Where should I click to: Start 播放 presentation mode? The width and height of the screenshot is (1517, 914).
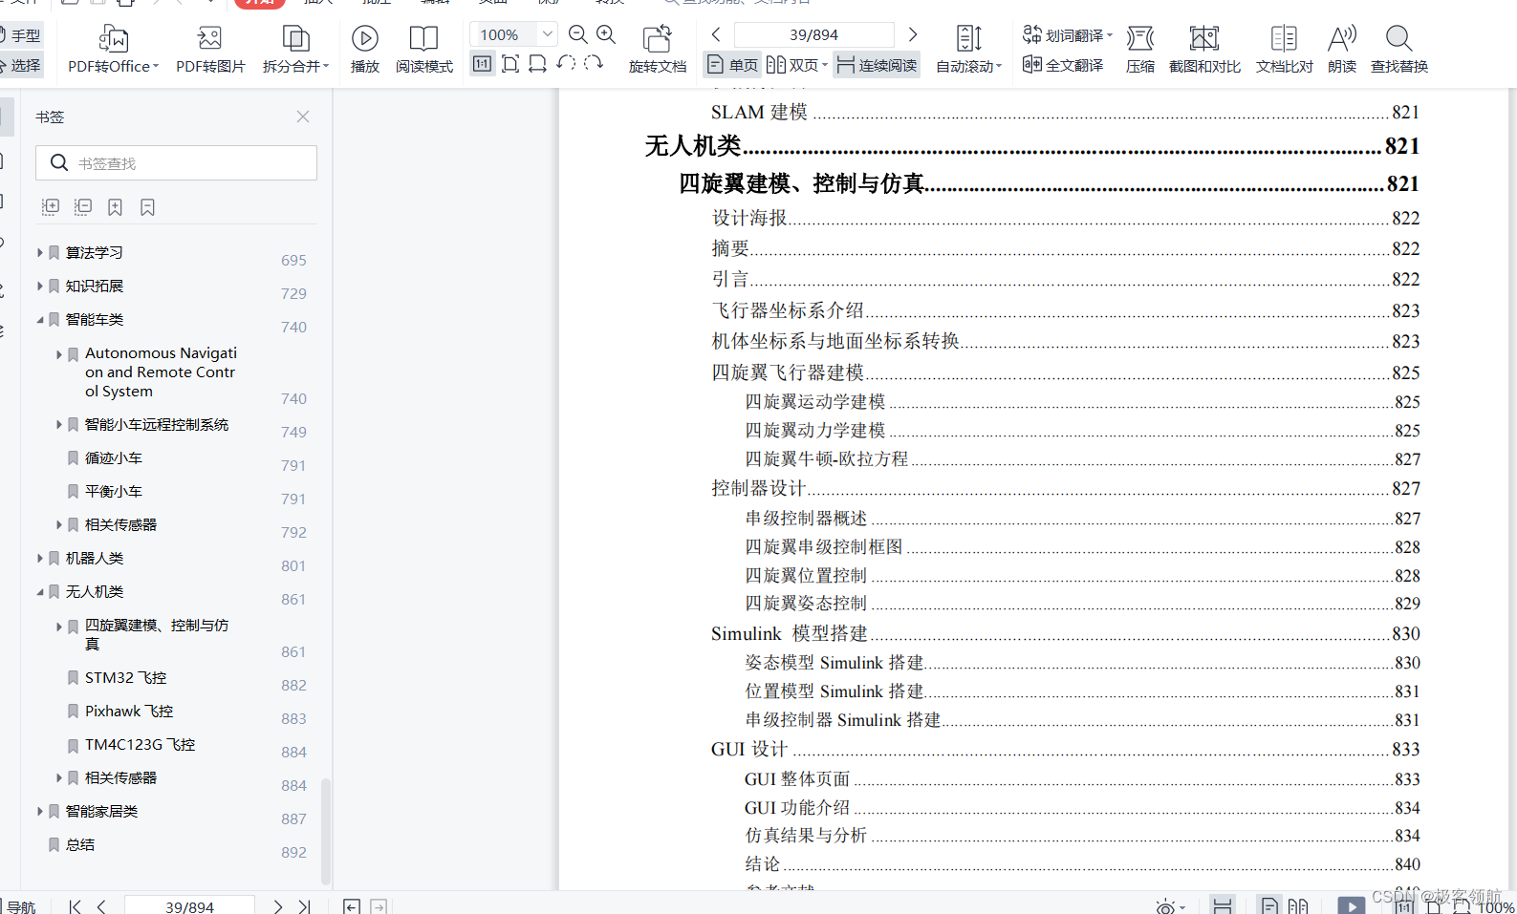(365, 50)
